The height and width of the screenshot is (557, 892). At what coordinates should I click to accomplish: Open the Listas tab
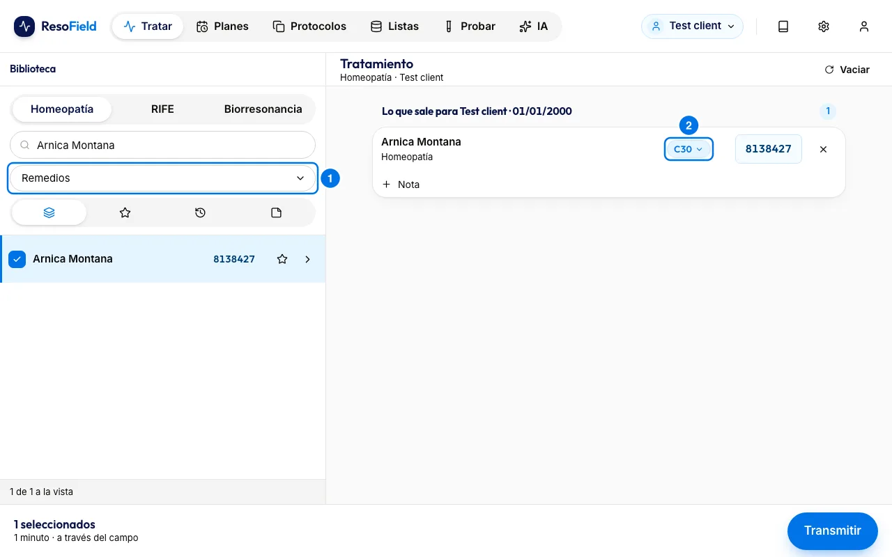pyautogui.click(x=394, y=26)
